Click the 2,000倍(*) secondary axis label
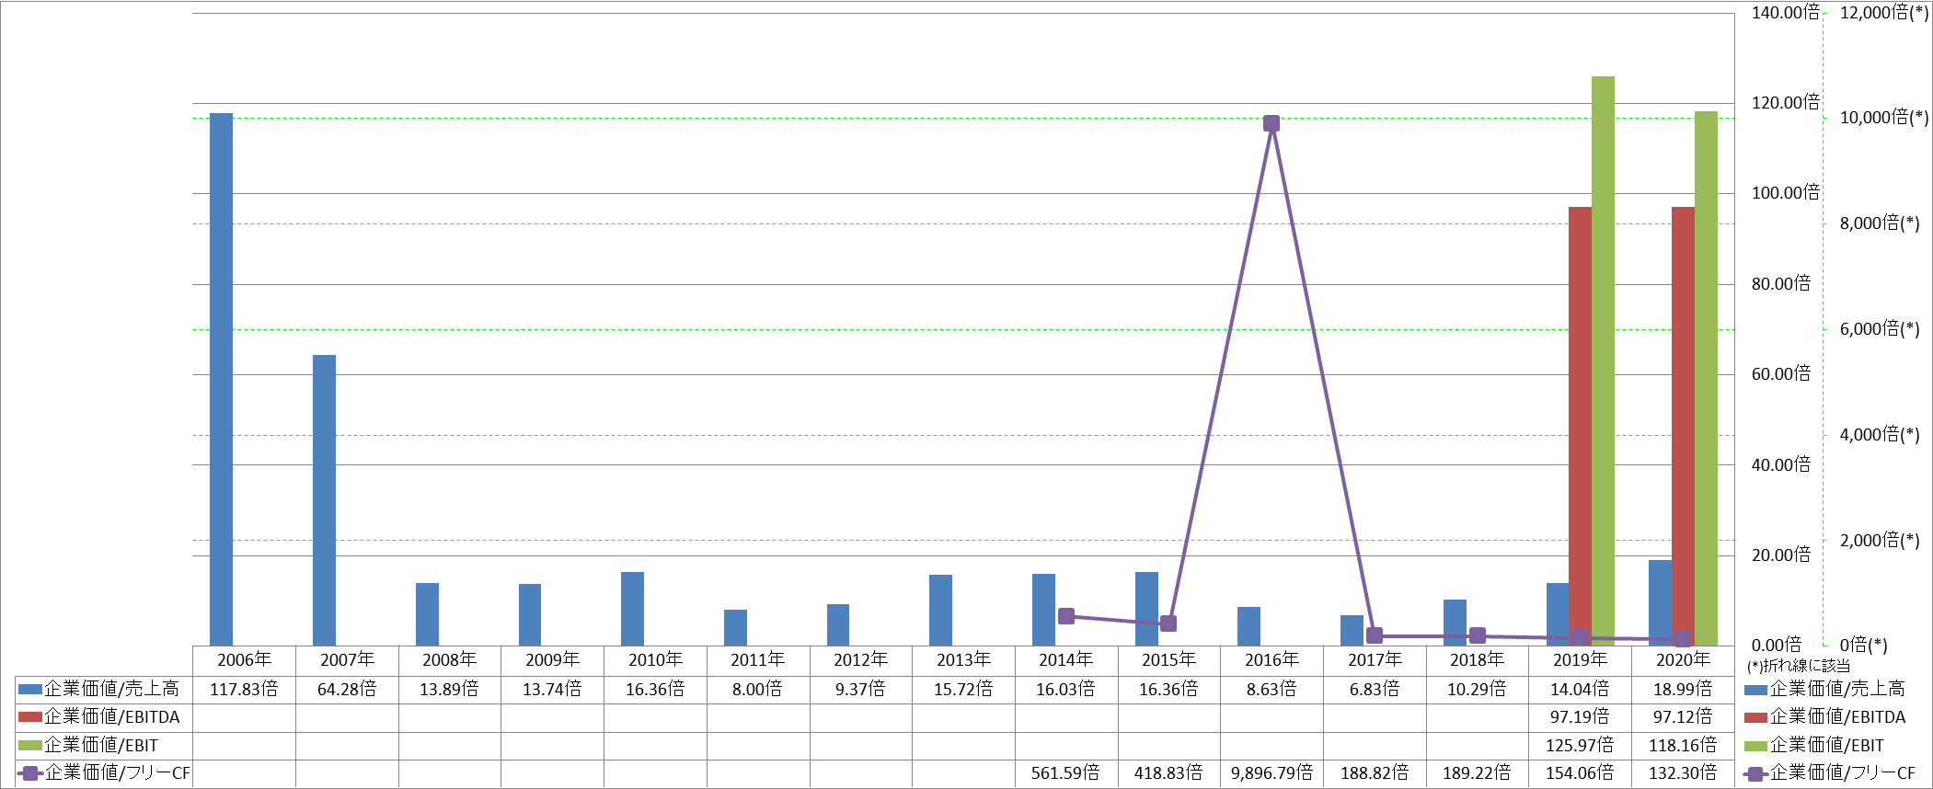The height and width of the screenshot is (789, 1933). 1880,541
